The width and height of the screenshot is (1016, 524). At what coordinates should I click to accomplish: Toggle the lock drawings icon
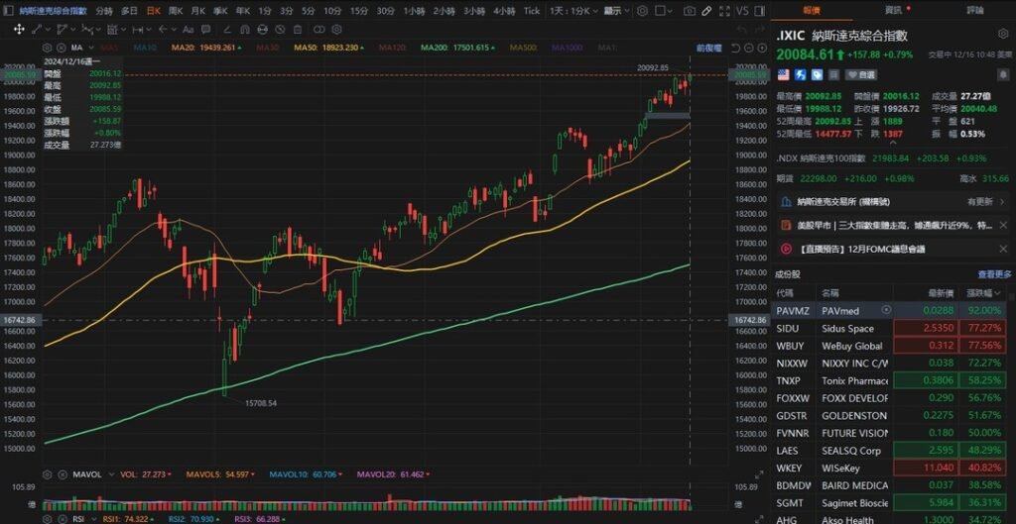[262, 29]
